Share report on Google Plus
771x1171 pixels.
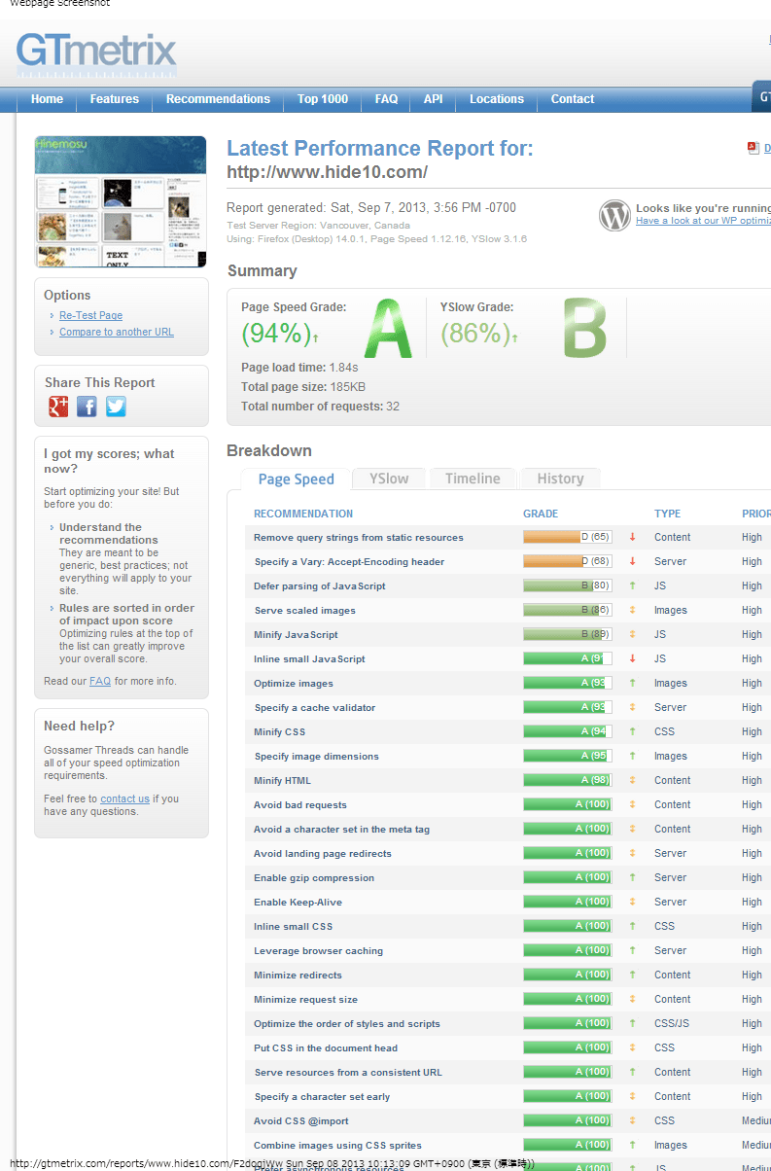point(58,407)
